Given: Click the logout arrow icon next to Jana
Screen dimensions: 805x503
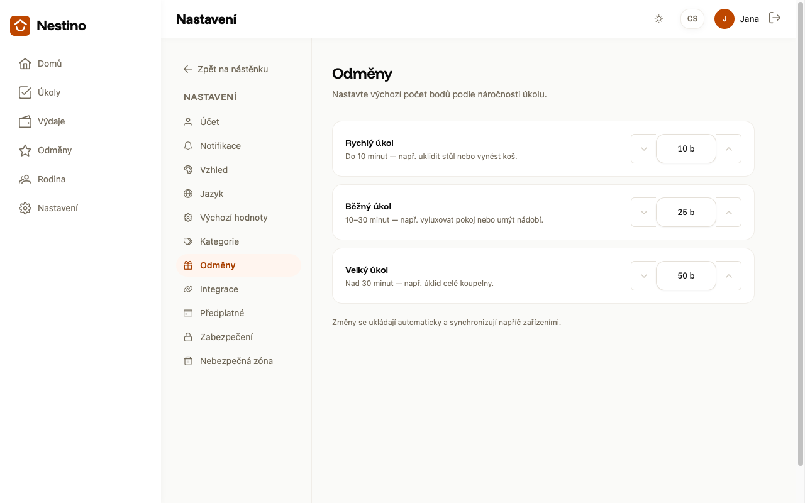Looking at the screenshot, I should coord(775,18).
